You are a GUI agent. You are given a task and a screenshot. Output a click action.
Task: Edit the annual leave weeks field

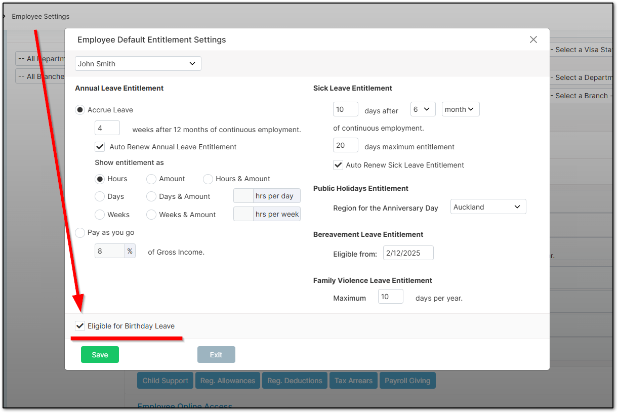(x=107, y=128)
